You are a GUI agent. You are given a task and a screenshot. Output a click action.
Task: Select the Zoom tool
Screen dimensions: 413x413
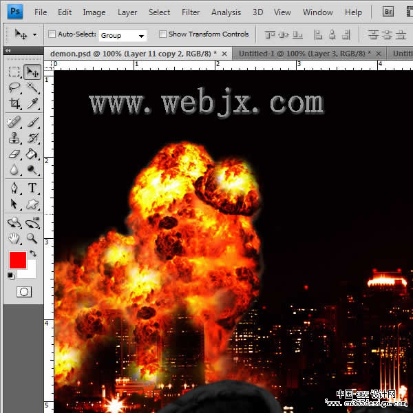32,239
